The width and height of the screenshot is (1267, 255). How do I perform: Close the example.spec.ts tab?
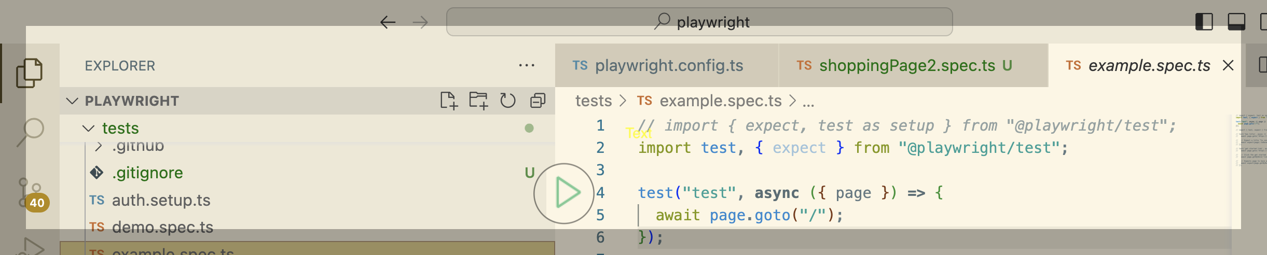1228,66
